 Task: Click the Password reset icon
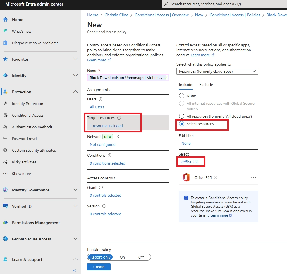(x=5, y=138)
